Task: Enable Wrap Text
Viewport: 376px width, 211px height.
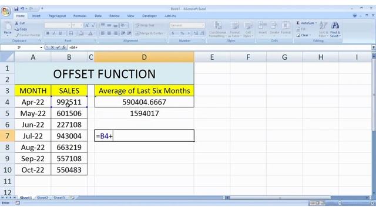Action: 145,25
